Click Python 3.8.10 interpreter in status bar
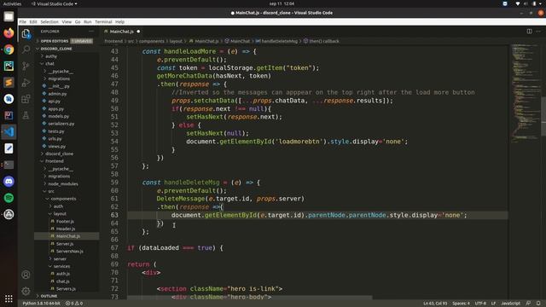 coord(41,304)
